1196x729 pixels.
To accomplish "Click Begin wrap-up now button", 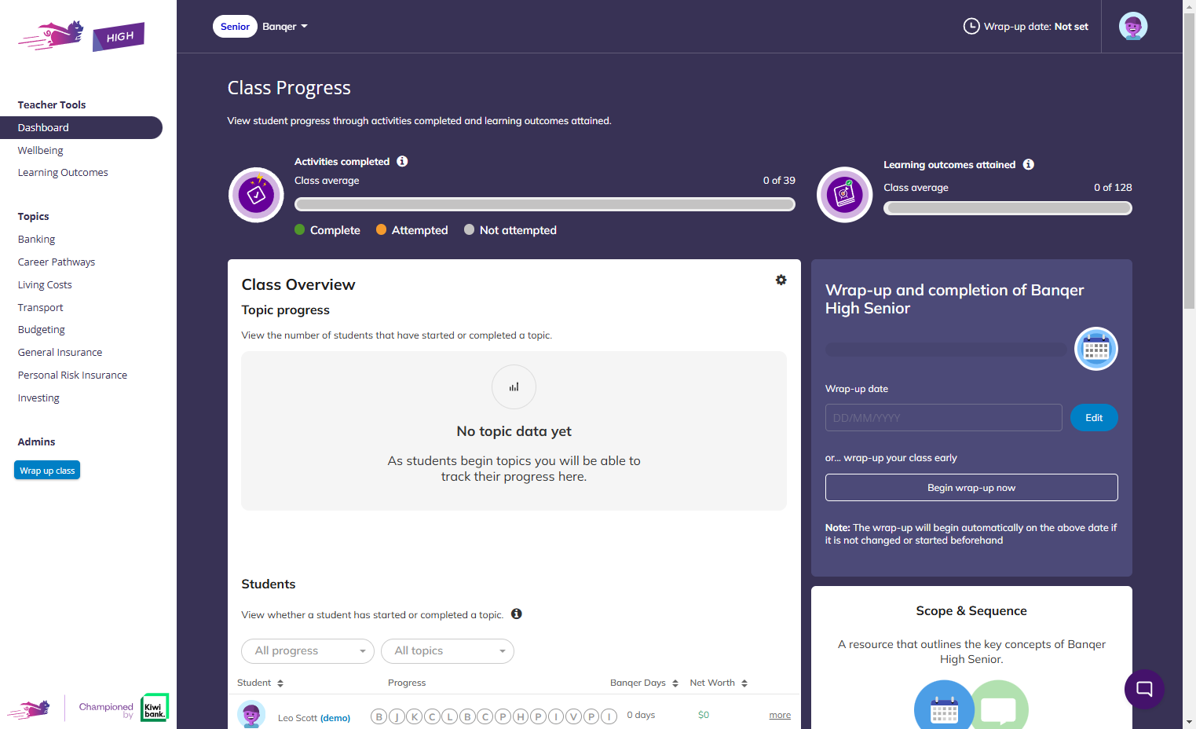I will pos(971,487).
